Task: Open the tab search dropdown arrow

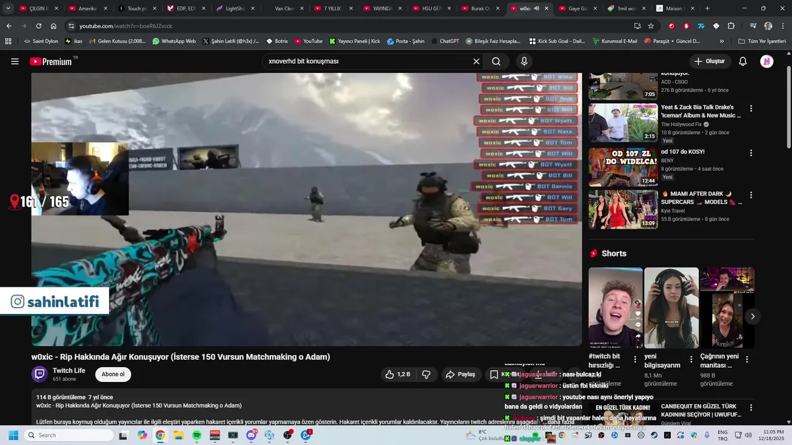Action: (x=8, y=9)
